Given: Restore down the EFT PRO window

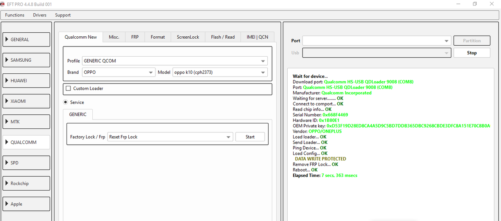Looking at the screenshot, I should (x=475, y=4).
